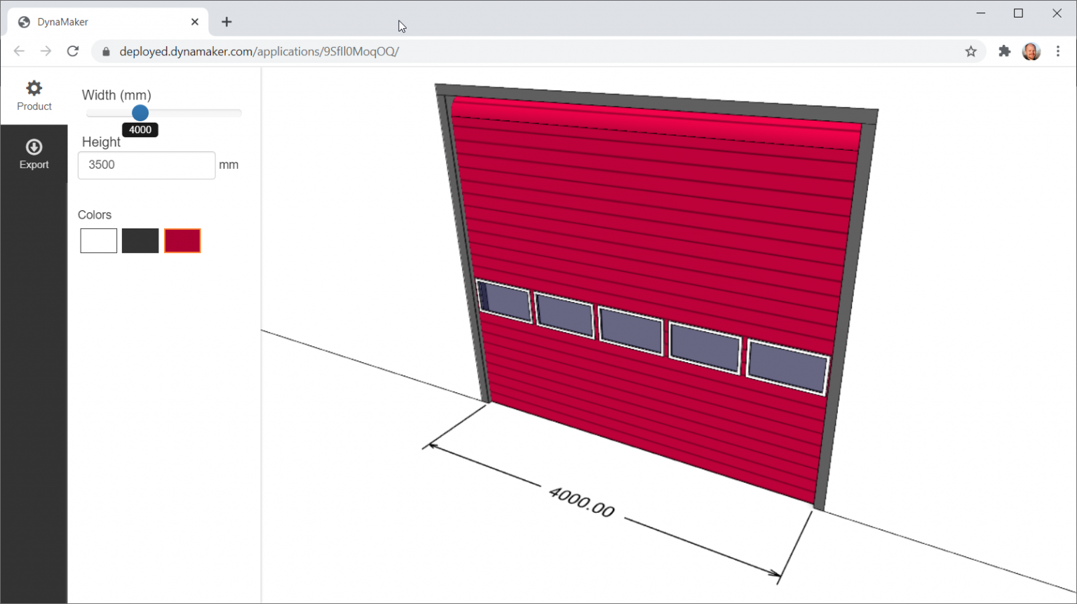Click the DynaMaker globe favicon on the tab
The height and width of the screenshot is (604, 1077).
point(23,22)
